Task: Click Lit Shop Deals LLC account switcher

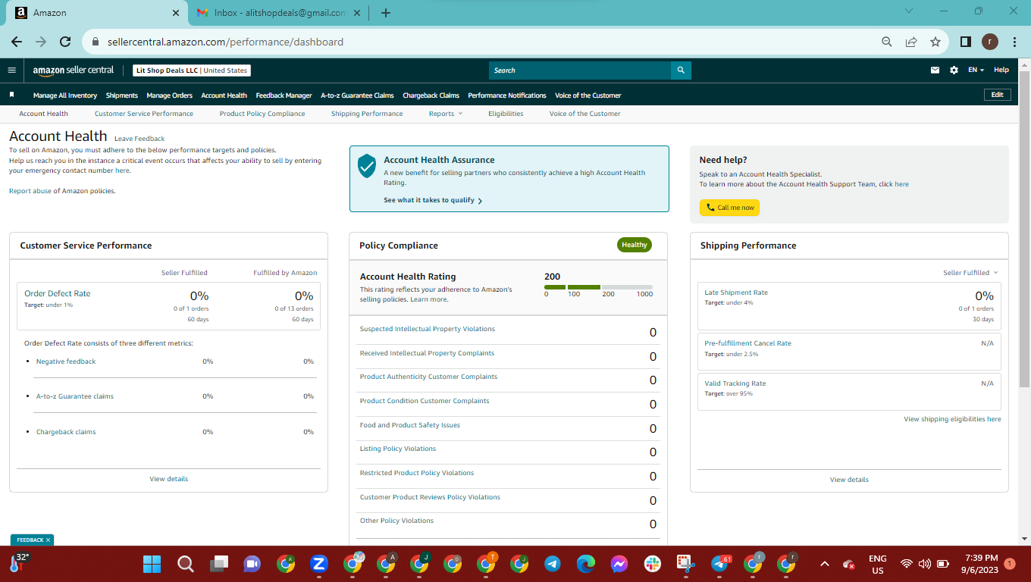Action: pos(192,70)
